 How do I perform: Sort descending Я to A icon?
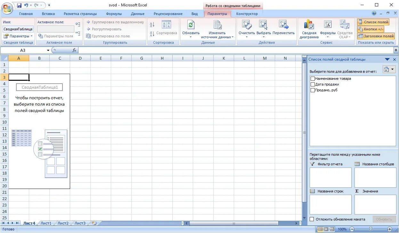152,33
